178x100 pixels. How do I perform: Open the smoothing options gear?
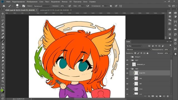[111, 6]
